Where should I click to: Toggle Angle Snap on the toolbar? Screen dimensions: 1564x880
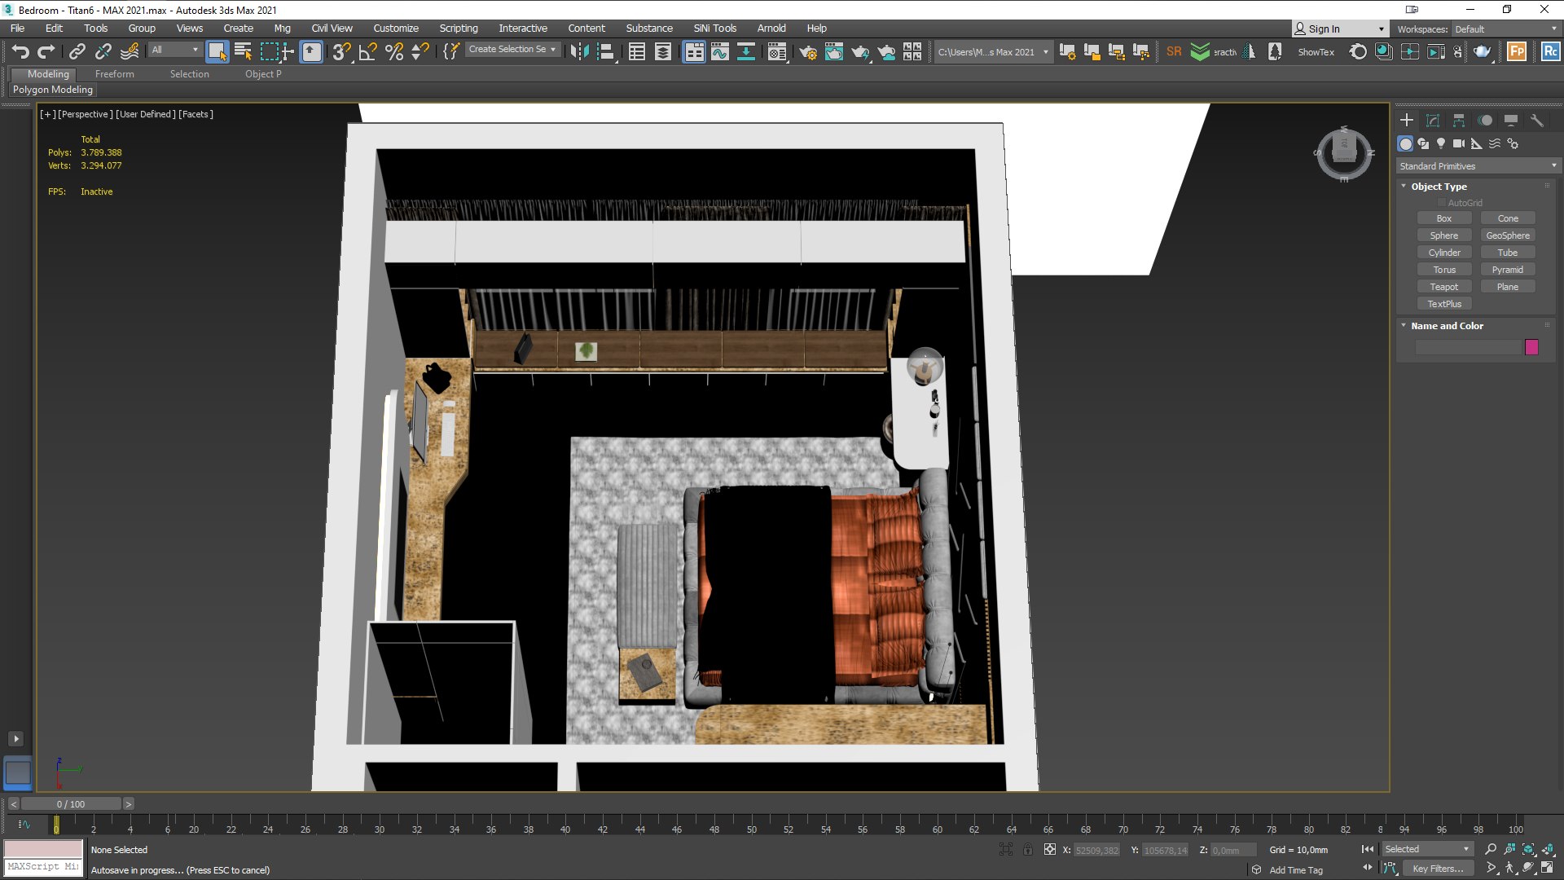368,52
